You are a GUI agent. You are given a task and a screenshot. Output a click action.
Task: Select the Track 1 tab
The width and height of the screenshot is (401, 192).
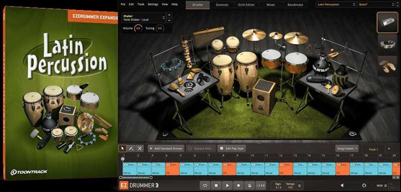(373, 149)
